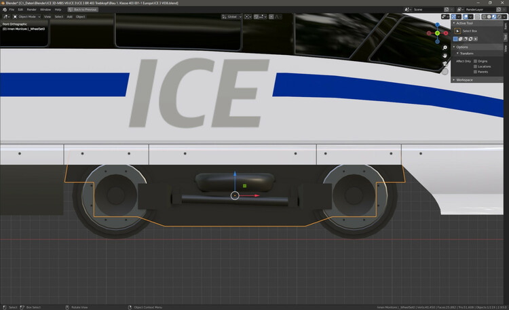Enable the Locations checkbox
The image size is (509, 310).
[x=475, y=66]
